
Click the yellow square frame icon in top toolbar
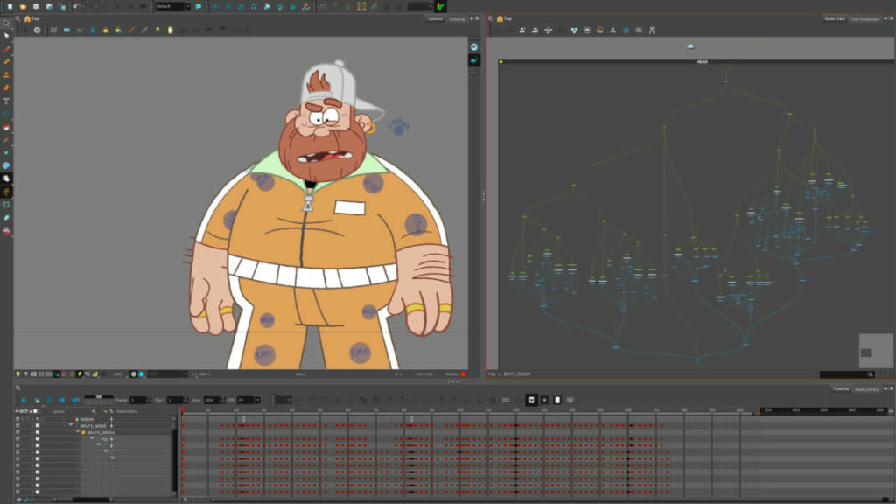pyautogui.click(x=361, y=6)
